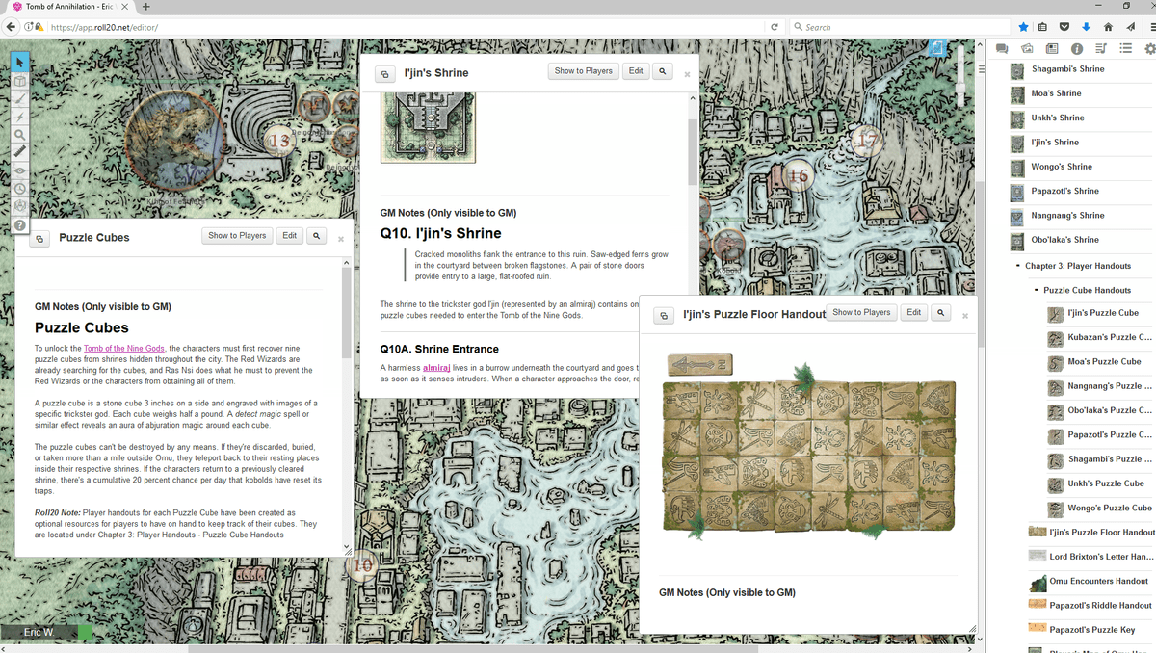Select the pointer selection tool
The image size is (1156, 653).
pyautogui.click(x=18, y=62)
